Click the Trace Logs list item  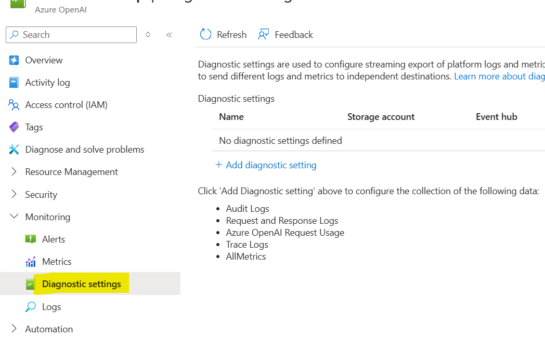point(247,245)
